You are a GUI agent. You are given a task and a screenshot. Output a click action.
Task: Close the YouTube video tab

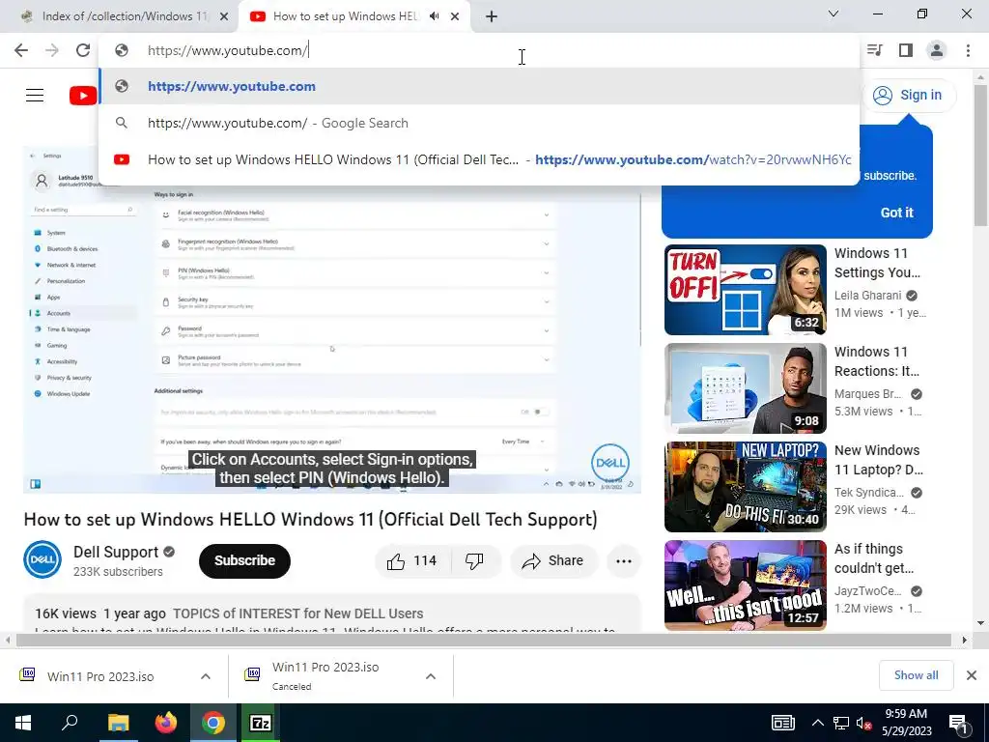[x=455, y=16]
